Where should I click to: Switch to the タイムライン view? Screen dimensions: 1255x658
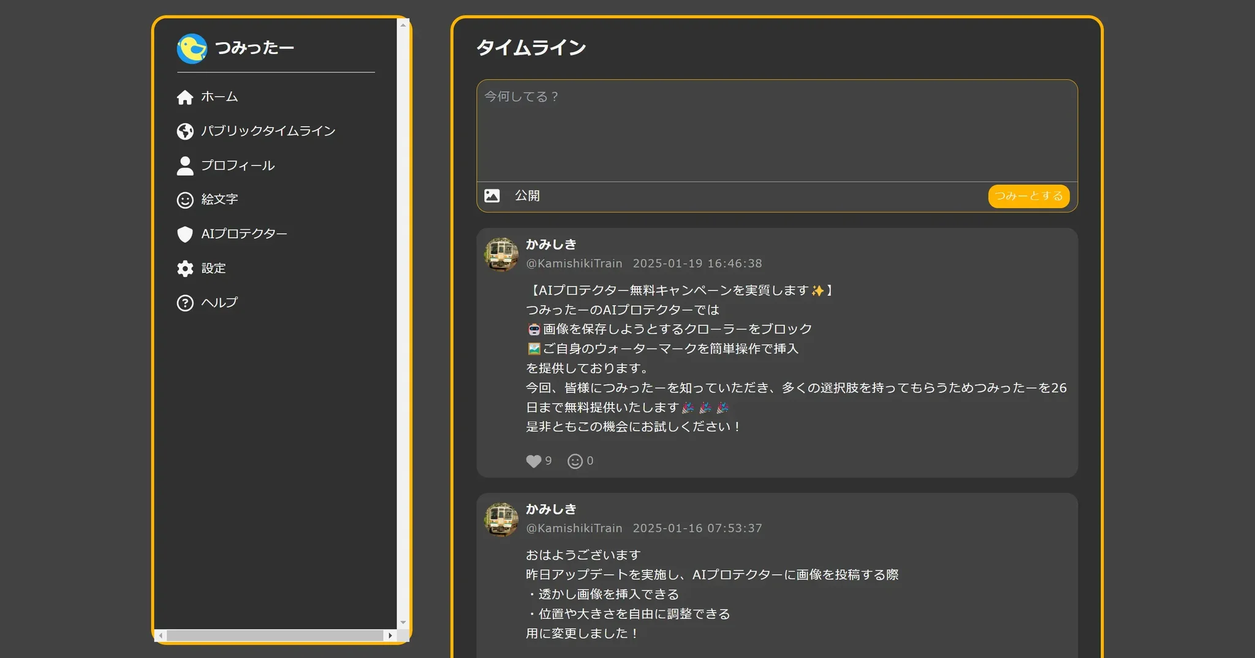tap(531, 47)
